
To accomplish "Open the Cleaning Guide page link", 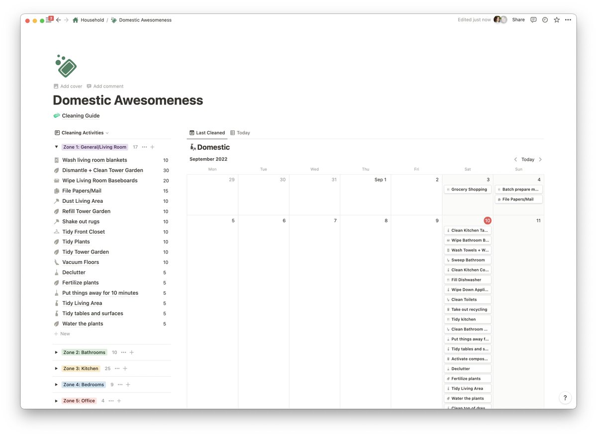I will pyautogui.click(x=81, y=116).
